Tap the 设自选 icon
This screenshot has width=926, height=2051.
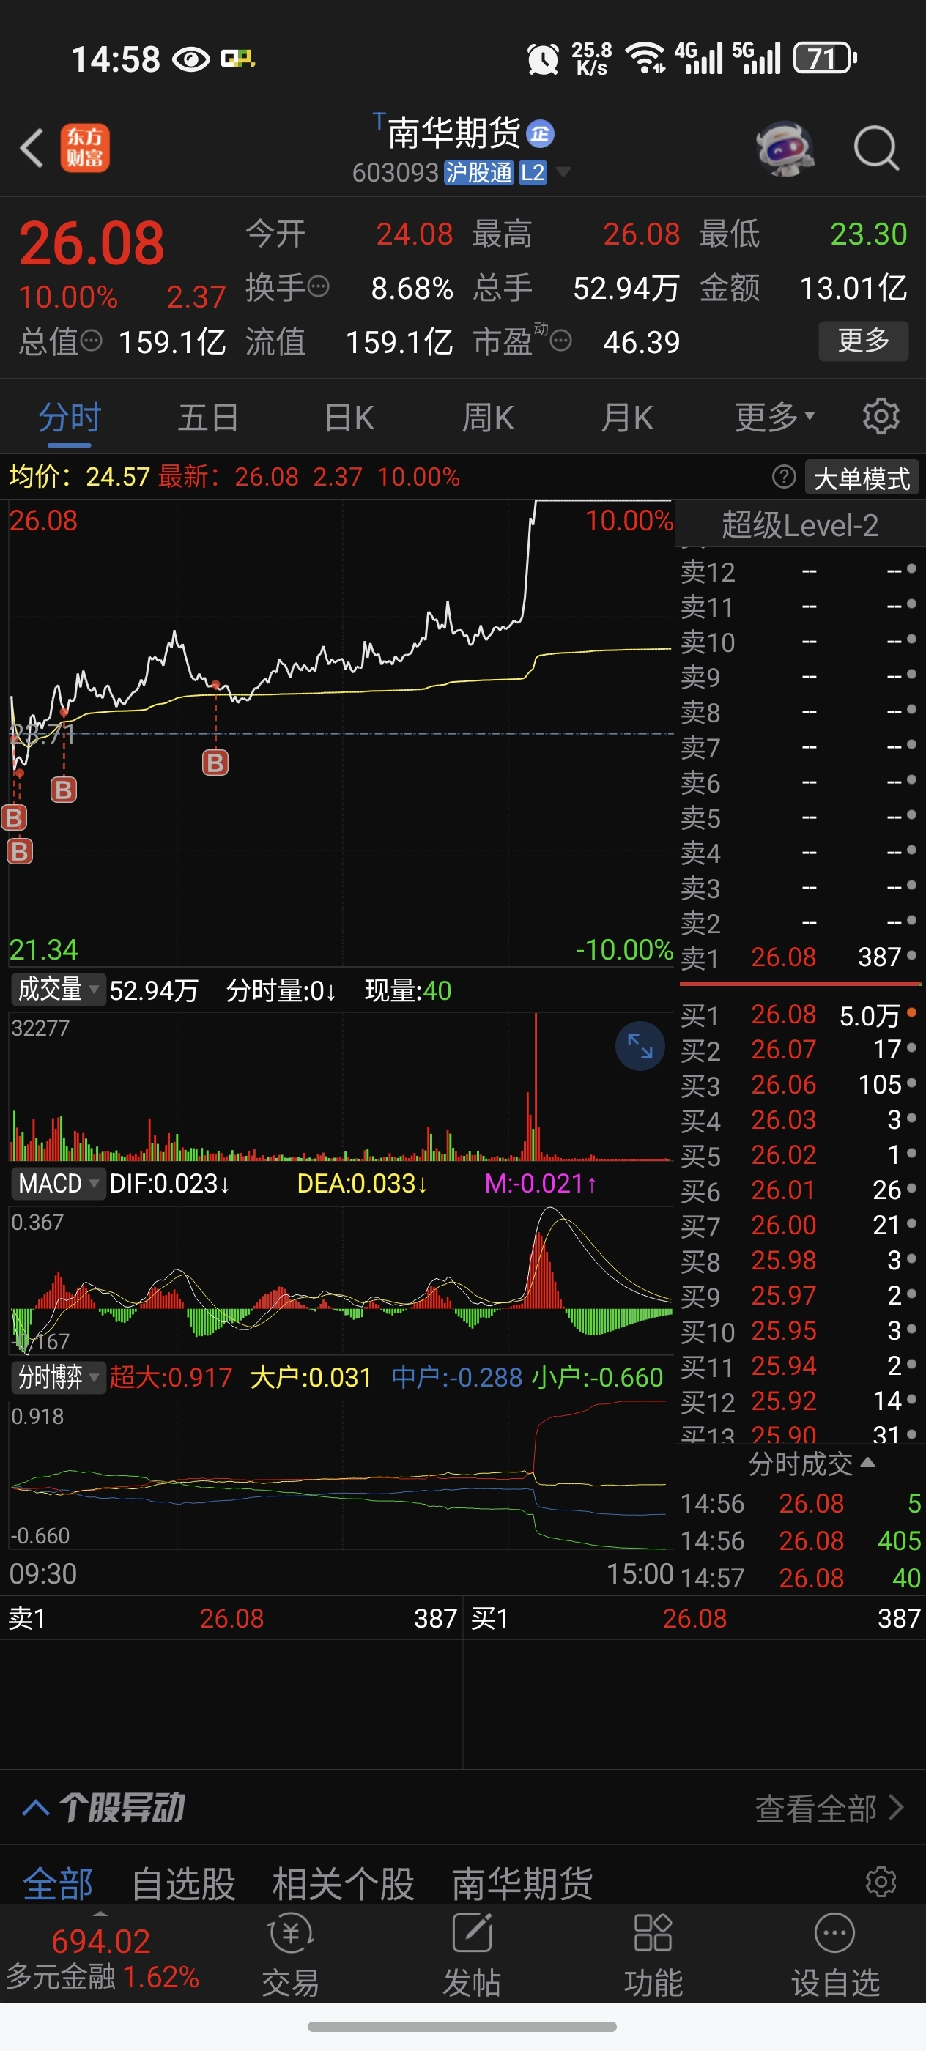(834, 1933)
